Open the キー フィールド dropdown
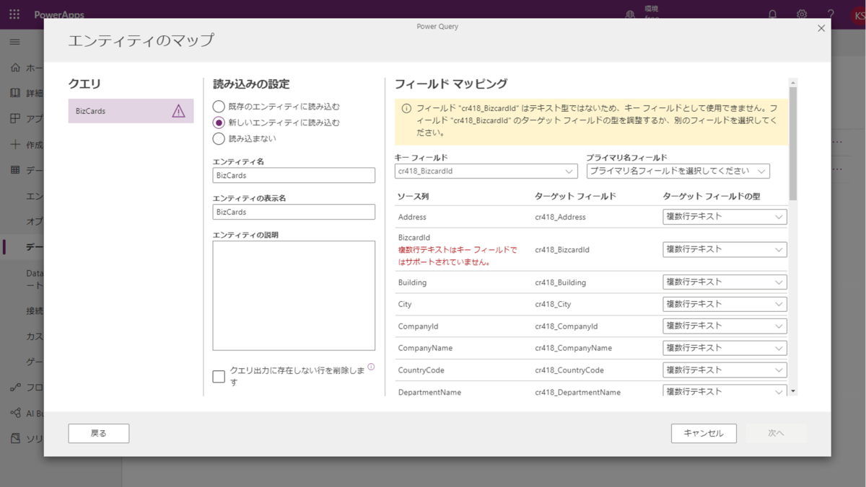 click(x=486, y=171)
